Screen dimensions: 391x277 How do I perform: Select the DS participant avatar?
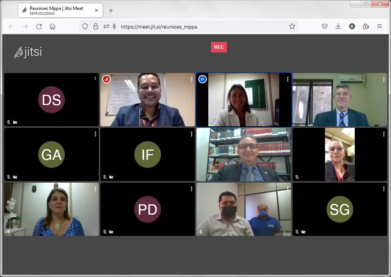coord(51,100)
